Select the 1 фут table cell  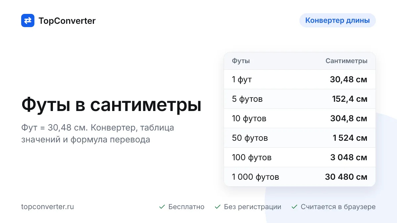[x=242, y=80]
